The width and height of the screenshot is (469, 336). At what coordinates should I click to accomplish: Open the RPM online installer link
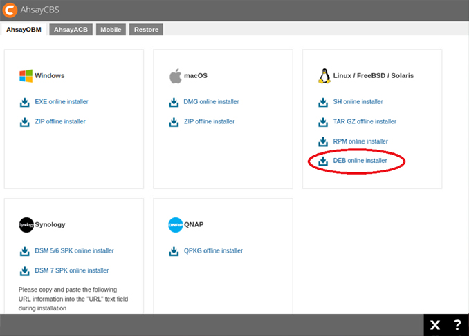pos(360,141)
